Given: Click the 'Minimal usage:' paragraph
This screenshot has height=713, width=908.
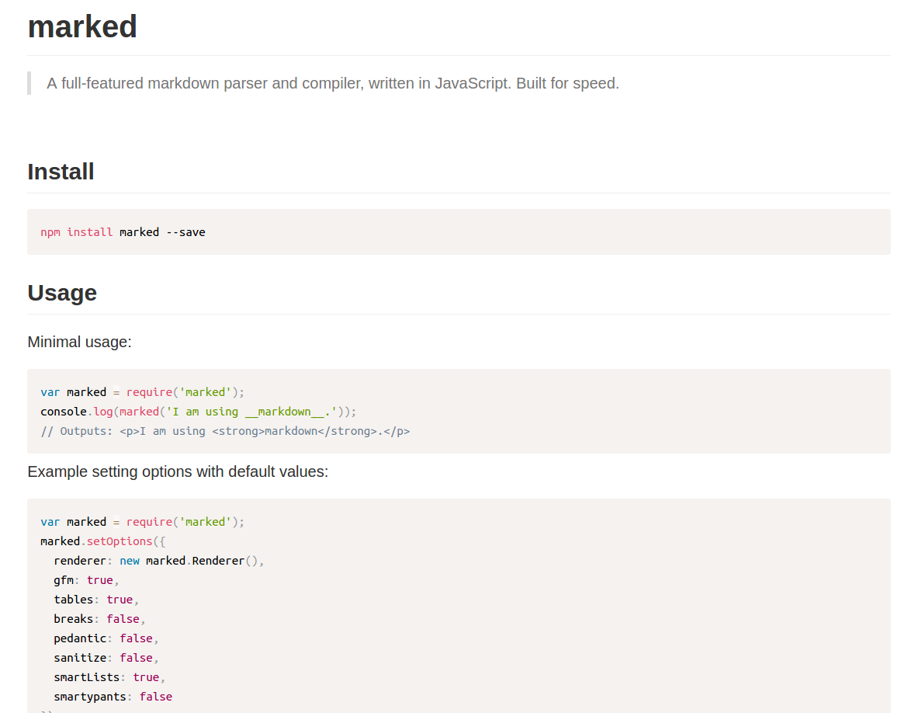Looking at the screenshot, I should 79,342.
